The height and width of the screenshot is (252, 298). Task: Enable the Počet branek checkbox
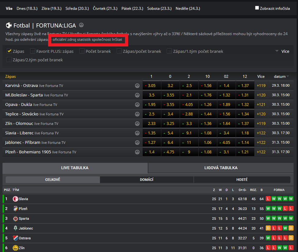pos(82,51)
